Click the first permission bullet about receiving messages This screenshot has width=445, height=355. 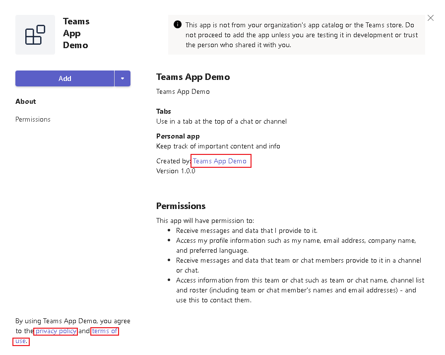click(247, 230)
